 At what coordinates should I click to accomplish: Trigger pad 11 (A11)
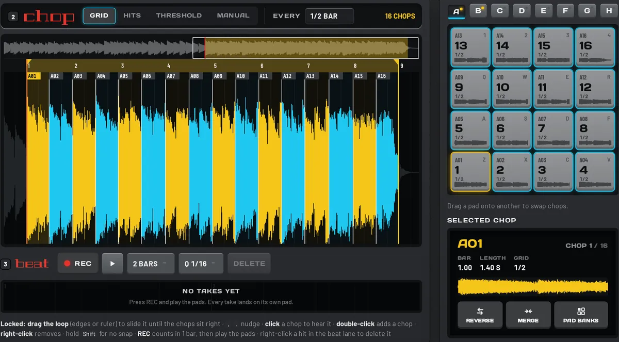553,89
